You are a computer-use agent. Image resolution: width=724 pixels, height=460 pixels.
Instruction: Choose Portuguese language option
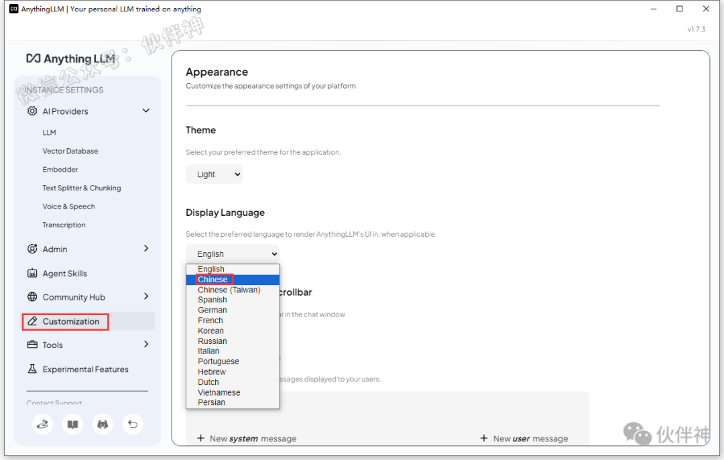233,361
